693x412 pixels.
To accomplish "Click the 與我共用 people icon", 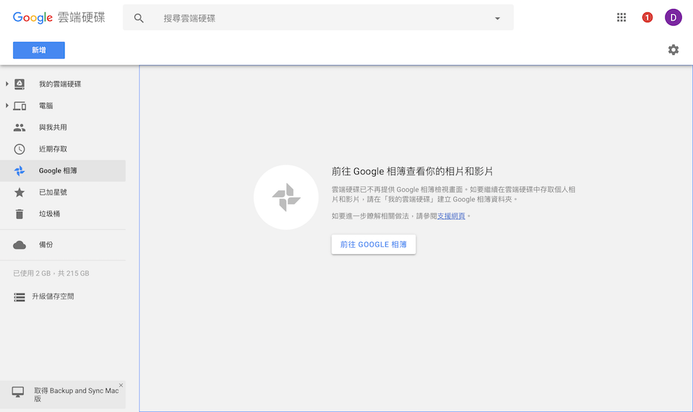I will (19, 127).
